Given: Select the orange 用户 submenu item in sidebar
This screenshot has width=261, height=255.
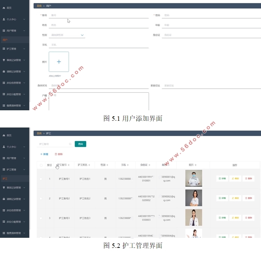Looking at the screenshot, I should tap(5, 40).
